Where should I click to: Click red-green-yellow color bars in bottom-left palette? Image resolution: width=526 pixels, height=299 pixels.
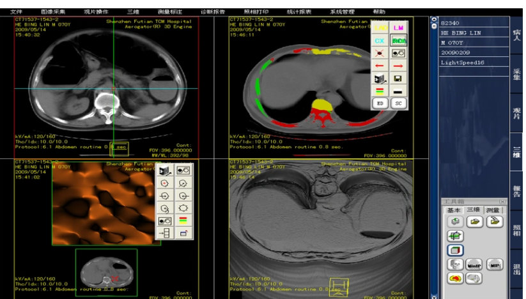point(183,221)
